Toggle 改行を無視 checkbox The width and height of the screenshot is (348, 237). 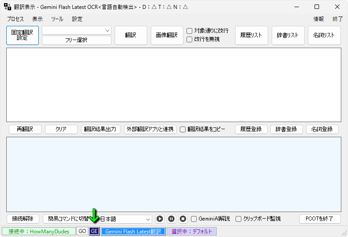tap(190, 39)
